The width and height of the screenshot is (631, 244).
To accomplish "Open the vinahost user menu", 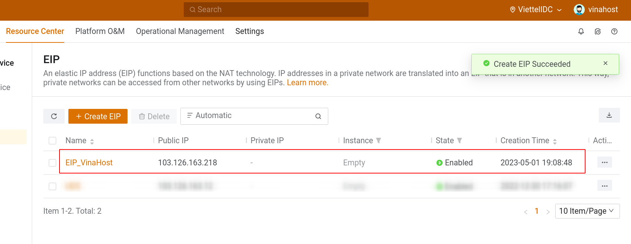I will click(596, 10).
